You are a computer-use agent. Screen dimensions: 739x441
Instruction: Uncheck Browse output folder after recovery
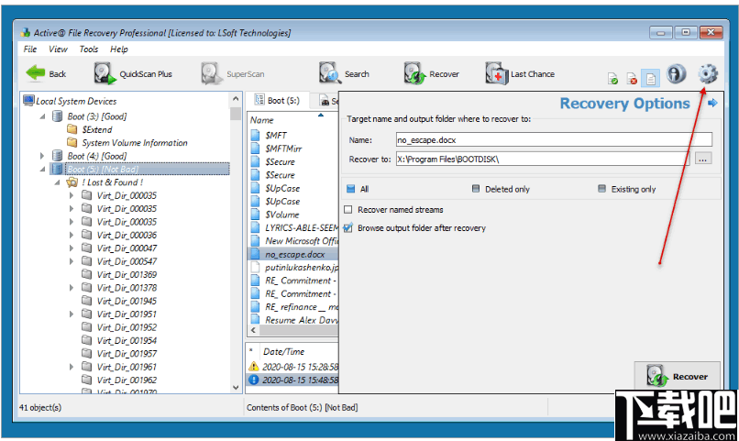[348, 227]
